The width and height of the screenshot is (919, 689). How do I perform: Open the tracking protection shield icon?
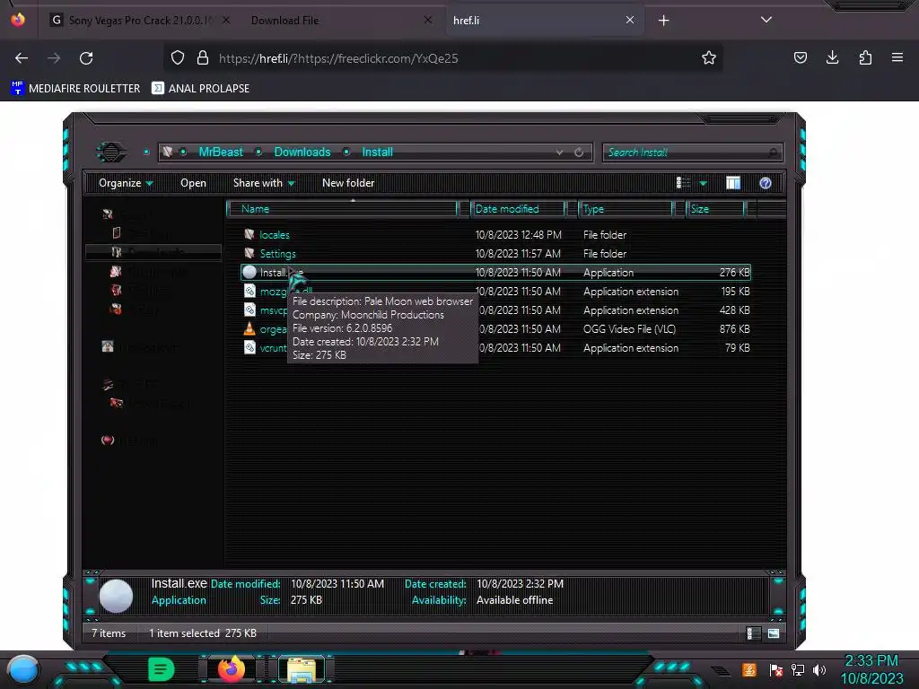click(178, 58)
